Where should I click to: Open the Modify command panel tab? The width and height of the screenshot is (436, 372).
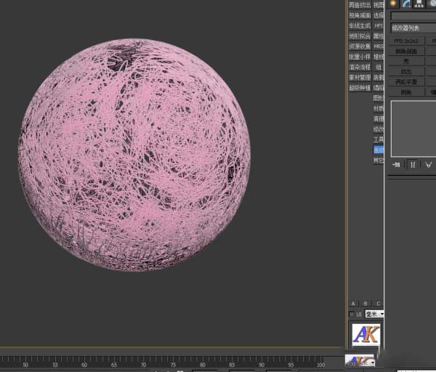[x=406, y=4]
